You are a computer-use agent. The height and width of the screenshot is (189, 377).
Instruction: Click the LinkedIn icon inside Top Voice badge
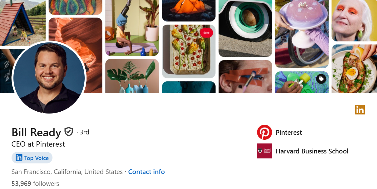tap(19, 158)
